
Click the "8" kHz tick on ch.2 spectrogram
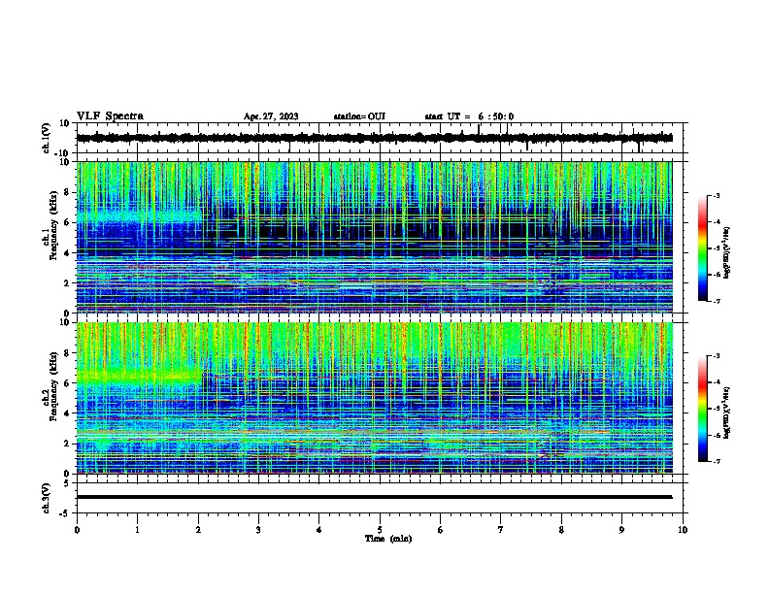[x=68, y=353]
